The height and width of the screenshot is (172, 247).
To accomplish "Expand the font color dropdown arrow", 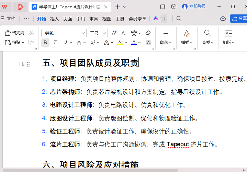I will tap(139, 43).
